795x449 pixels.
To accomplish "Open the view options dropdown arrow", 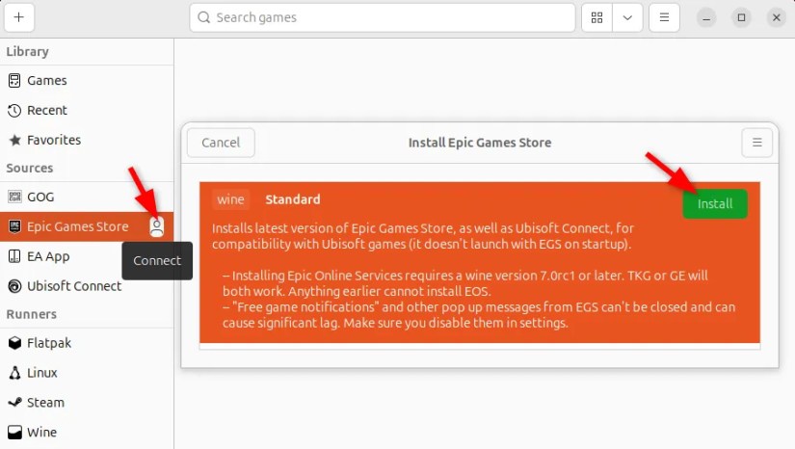I will (x=627, y=17).
